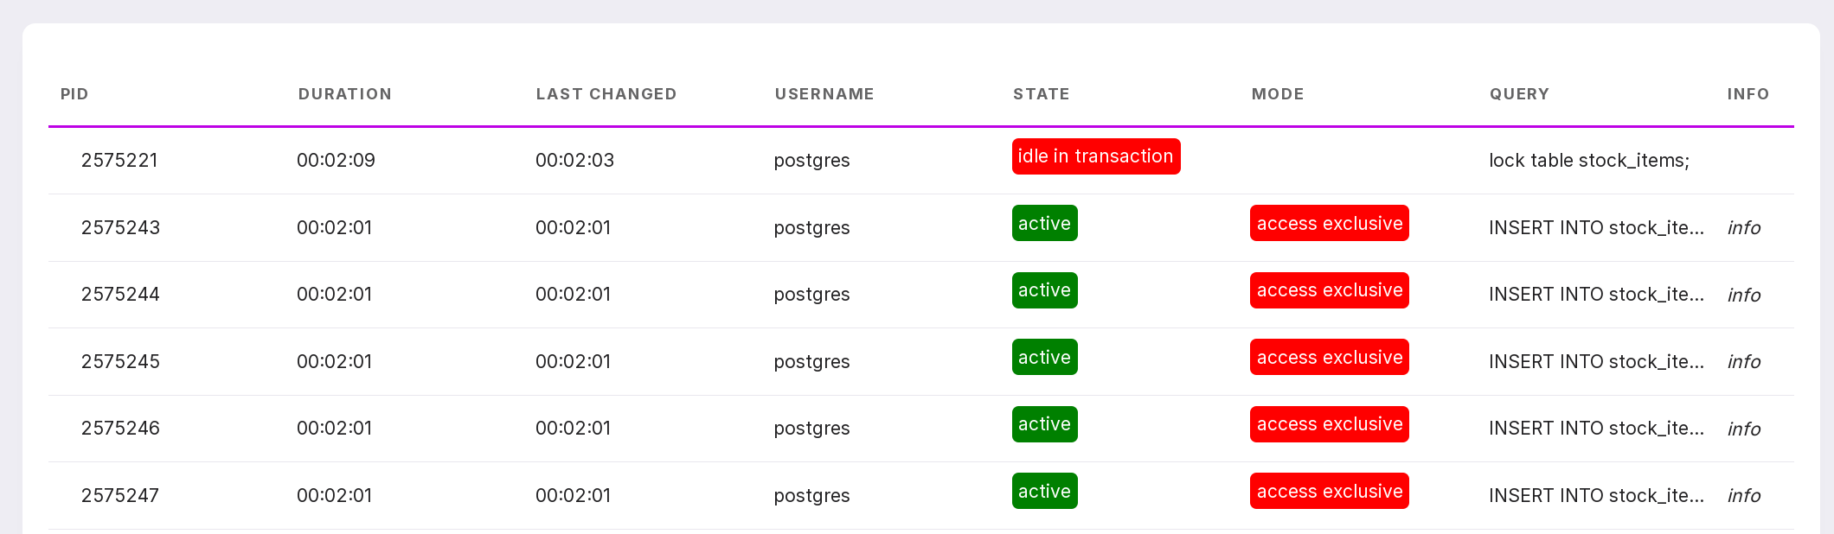The height and width of the screenshot is (534, 1834).
Task: Click the active badge for PID 2575243
Action: (x=1044, y=224)
